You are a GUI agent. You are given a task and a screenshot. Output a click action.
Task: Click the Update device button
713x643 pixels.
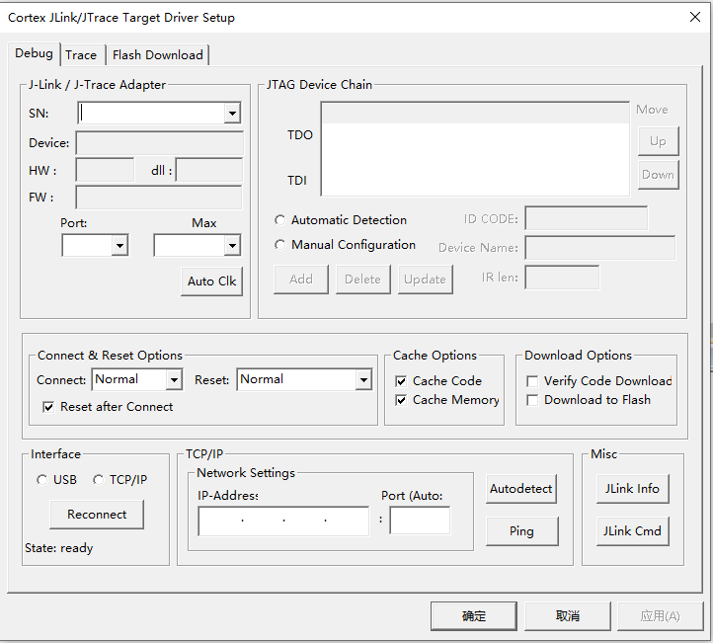click(426, 280)
